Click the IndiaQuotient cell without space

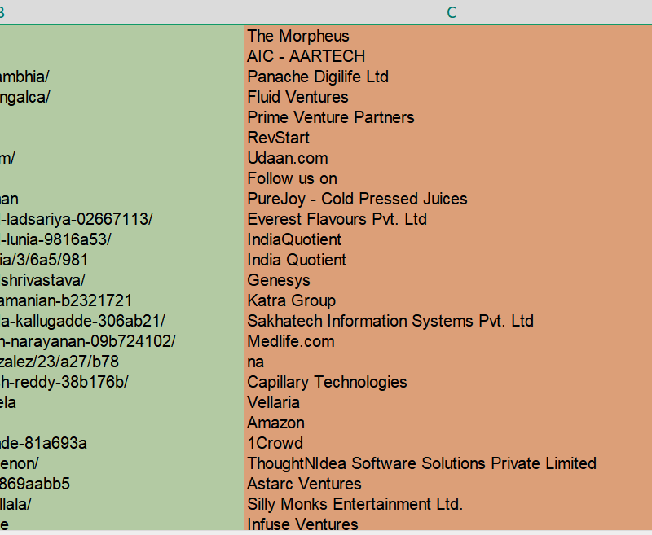point(447,239)
